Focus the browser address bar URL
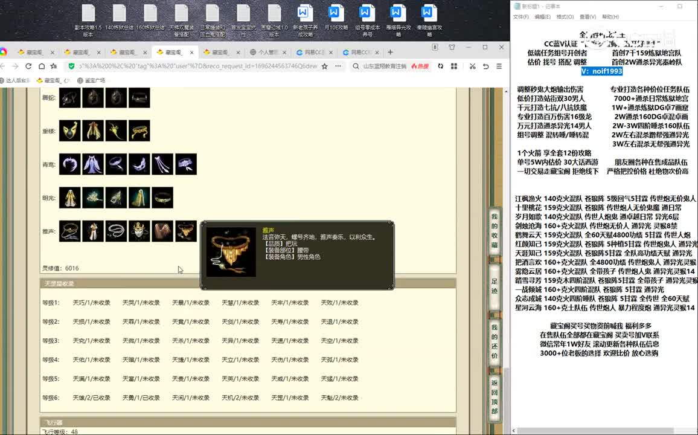Viewport: 698px width, 435px height. [198, 66]
